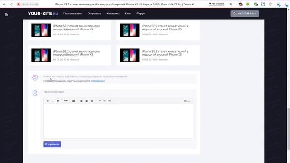The width and height of the screenshot is (290, 163).
Task: Align comment text to the left
Action: tap(82, 101)
